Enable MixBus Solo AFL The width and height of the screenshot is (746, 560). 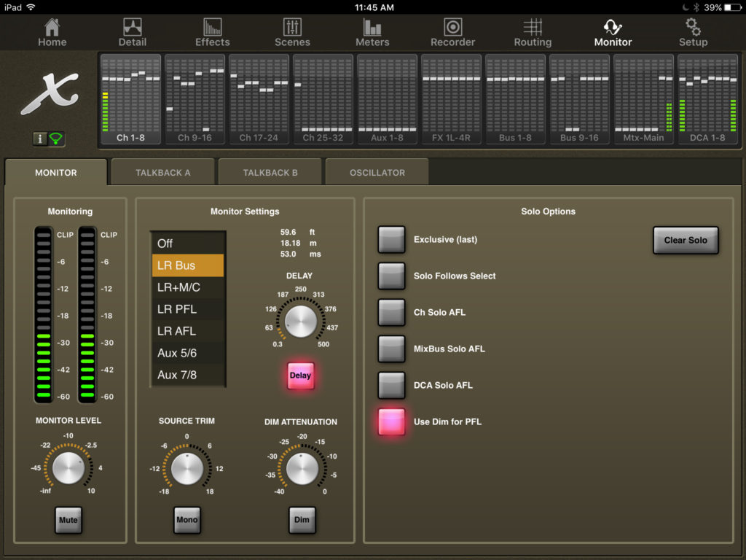(391, 349)
